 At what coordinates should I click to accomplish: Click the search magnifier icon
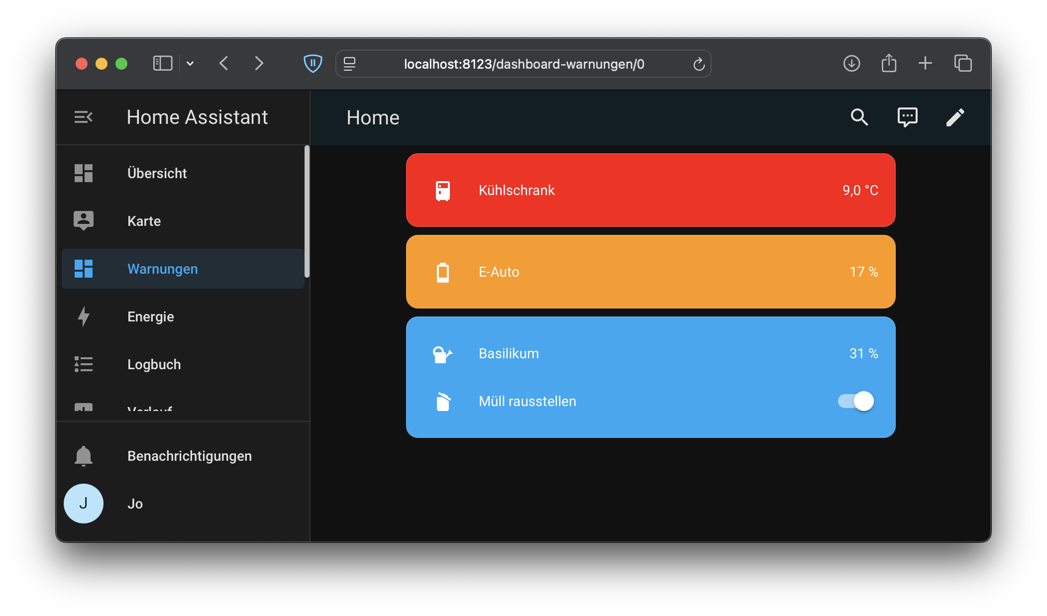(x=859, y=117)
